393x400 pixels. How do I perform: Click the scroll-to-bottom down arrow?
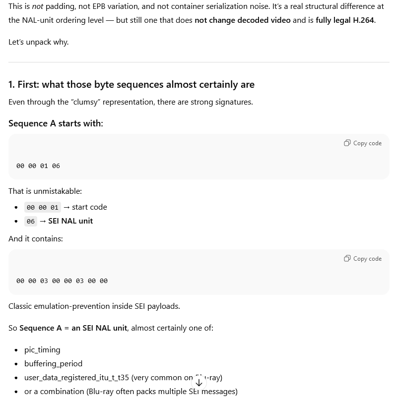199,383
